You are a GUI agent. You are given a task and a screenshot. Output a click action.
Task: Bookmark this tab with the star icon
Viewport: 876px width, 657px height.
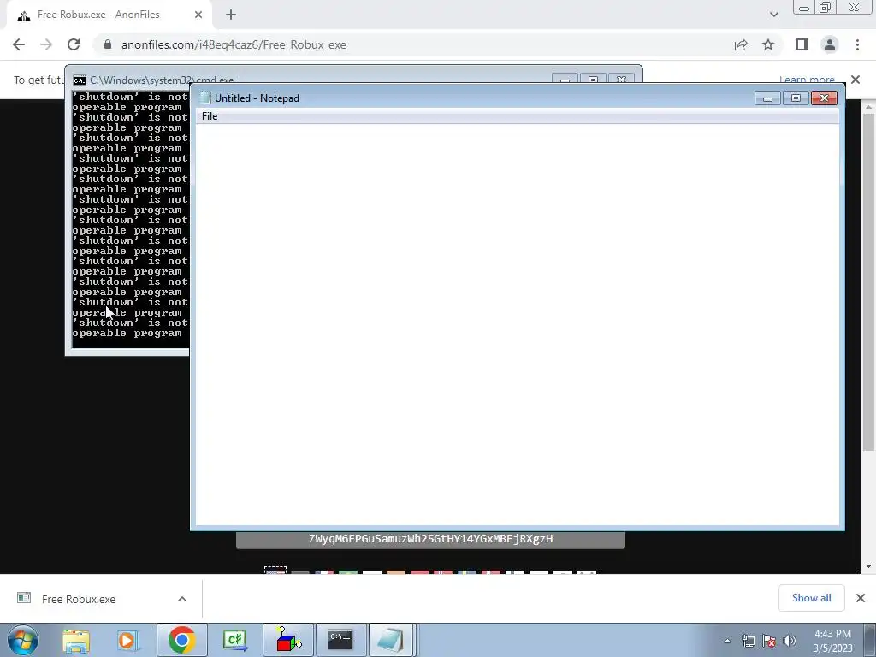pos(768,44)
